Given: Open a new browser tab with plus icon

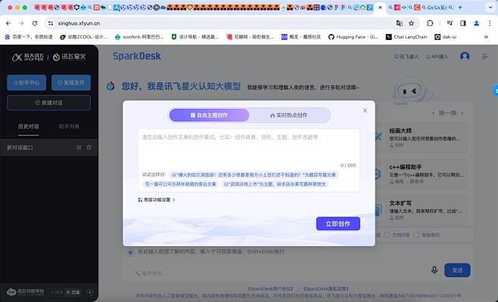Looking at the screenshot, I should (460, 8).
